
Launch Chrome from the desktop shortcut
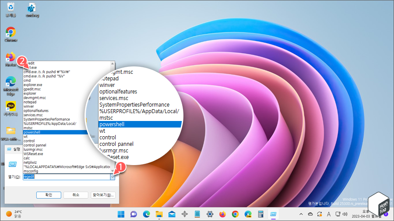pos(11,35)
